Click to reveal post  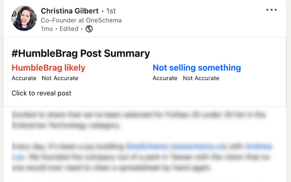pyautogui.click(x=41, y=93)
